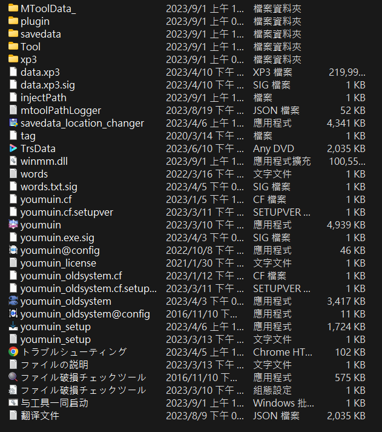Click the youmuin_license text file icon
Viewport: 382px width, 432px height.
pyautogui.click(x=13, y=262)
